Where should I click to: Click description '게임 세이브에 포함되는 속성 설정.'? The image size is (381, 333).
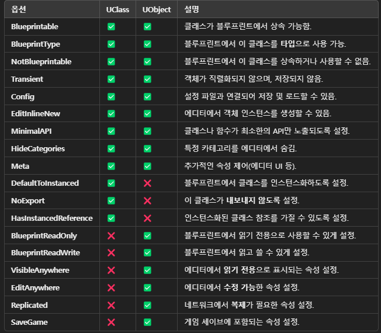pos(242,322)
